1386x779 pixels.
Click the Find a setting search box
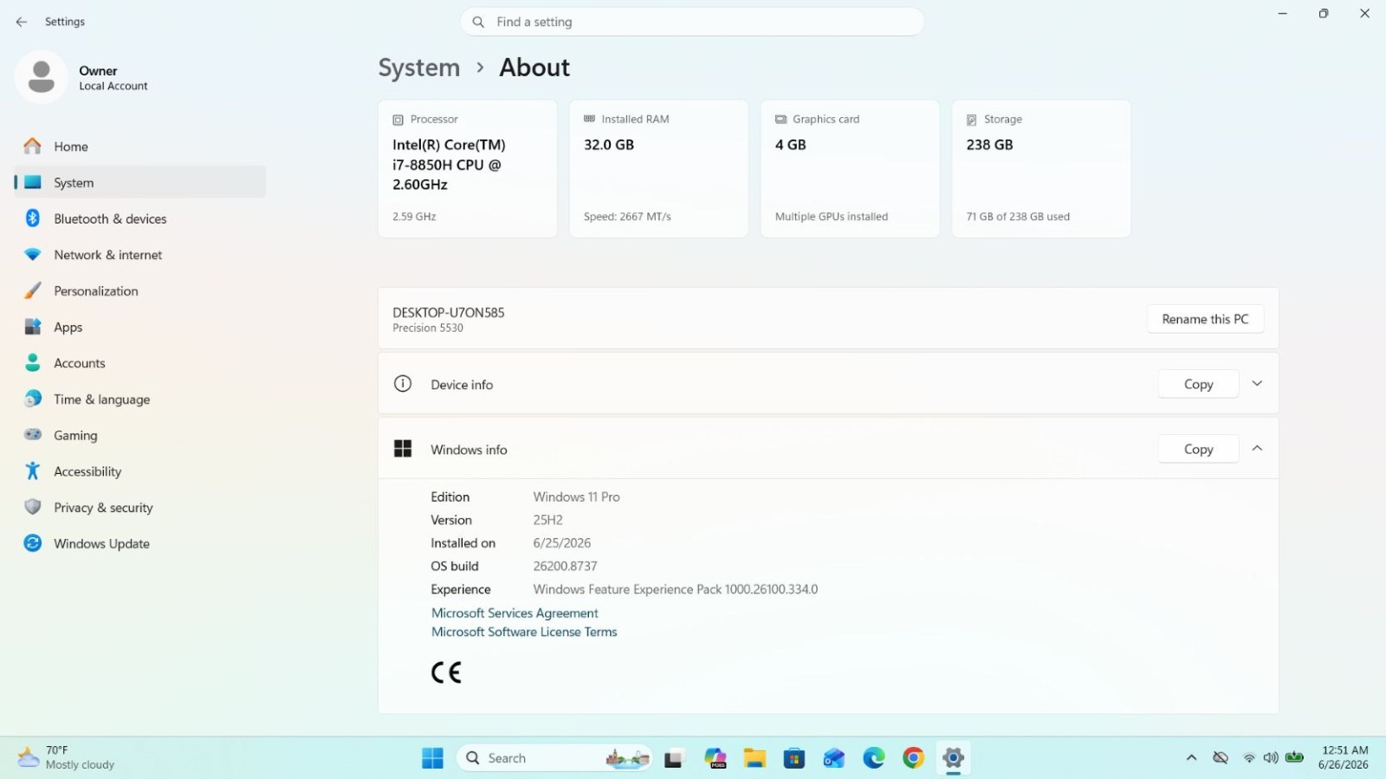pyautogui.click(x=692, y=22)
